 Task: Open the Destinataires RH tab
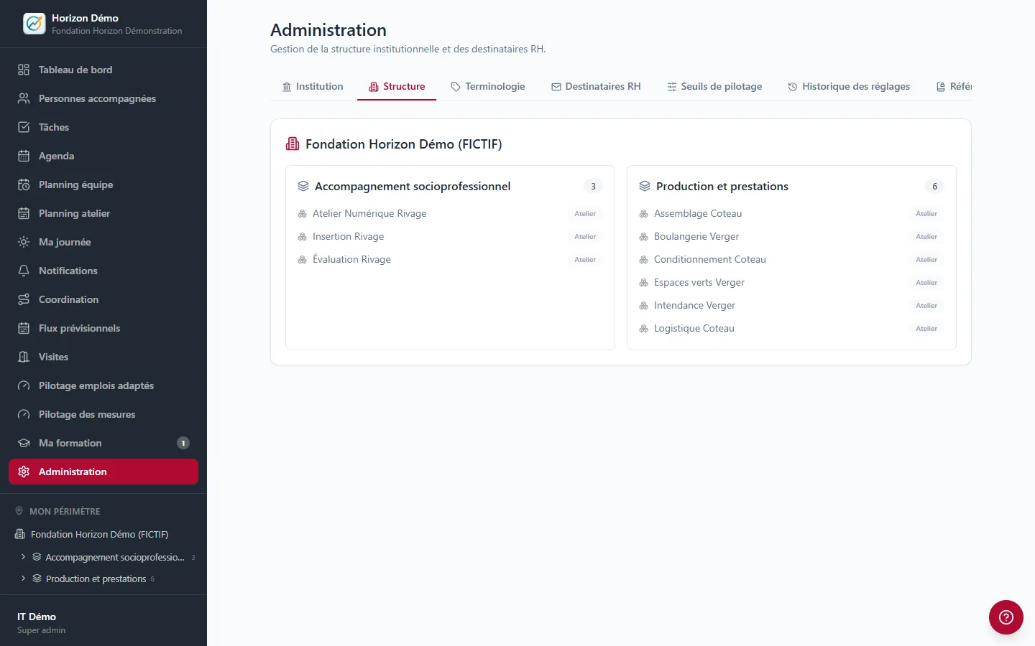pyautogui.click(x=596, y=86)
